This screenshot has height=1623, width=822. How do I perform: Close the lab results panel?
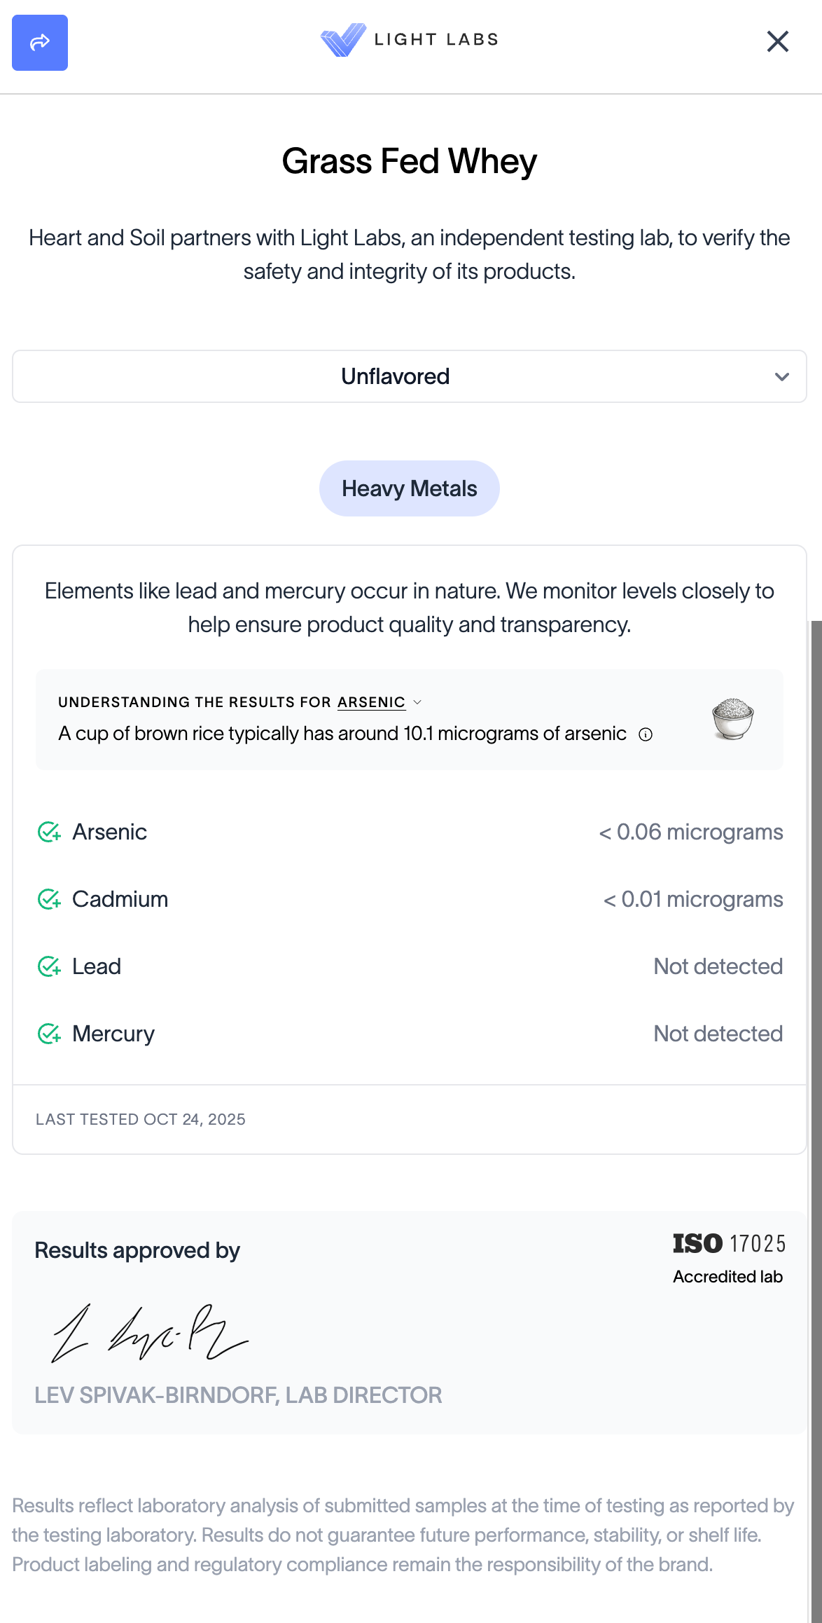(x=777, y=41)
